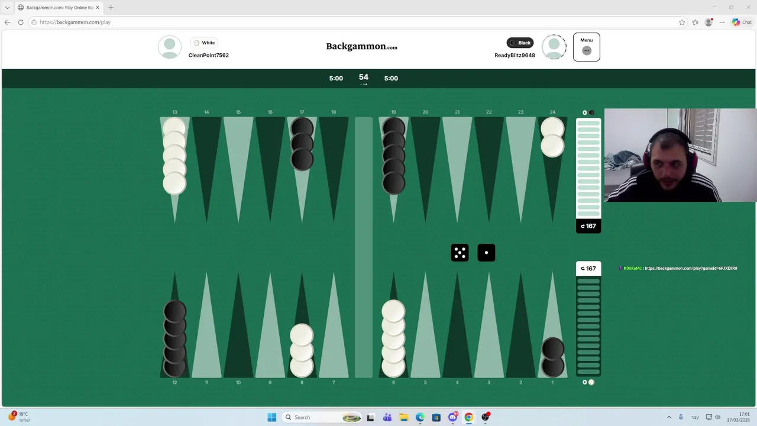Image resolution: width=757 pixels, height=426 pixels.
Task: Click white's 167 pip count
Action: pyautogui.click(x=588, y=269)
